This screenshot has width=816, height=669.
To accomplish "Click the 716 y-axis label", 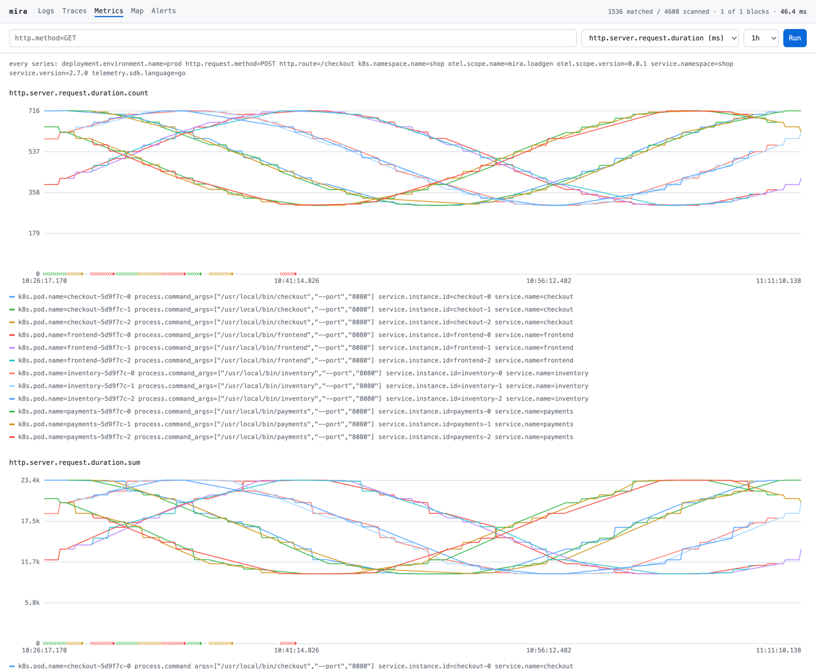I will click(34, 111).
